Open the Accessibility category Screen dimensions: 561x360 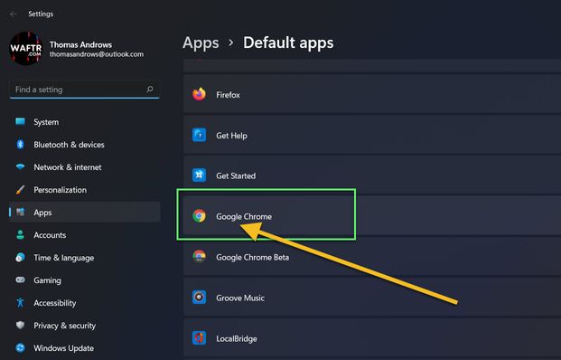point(84,303)
